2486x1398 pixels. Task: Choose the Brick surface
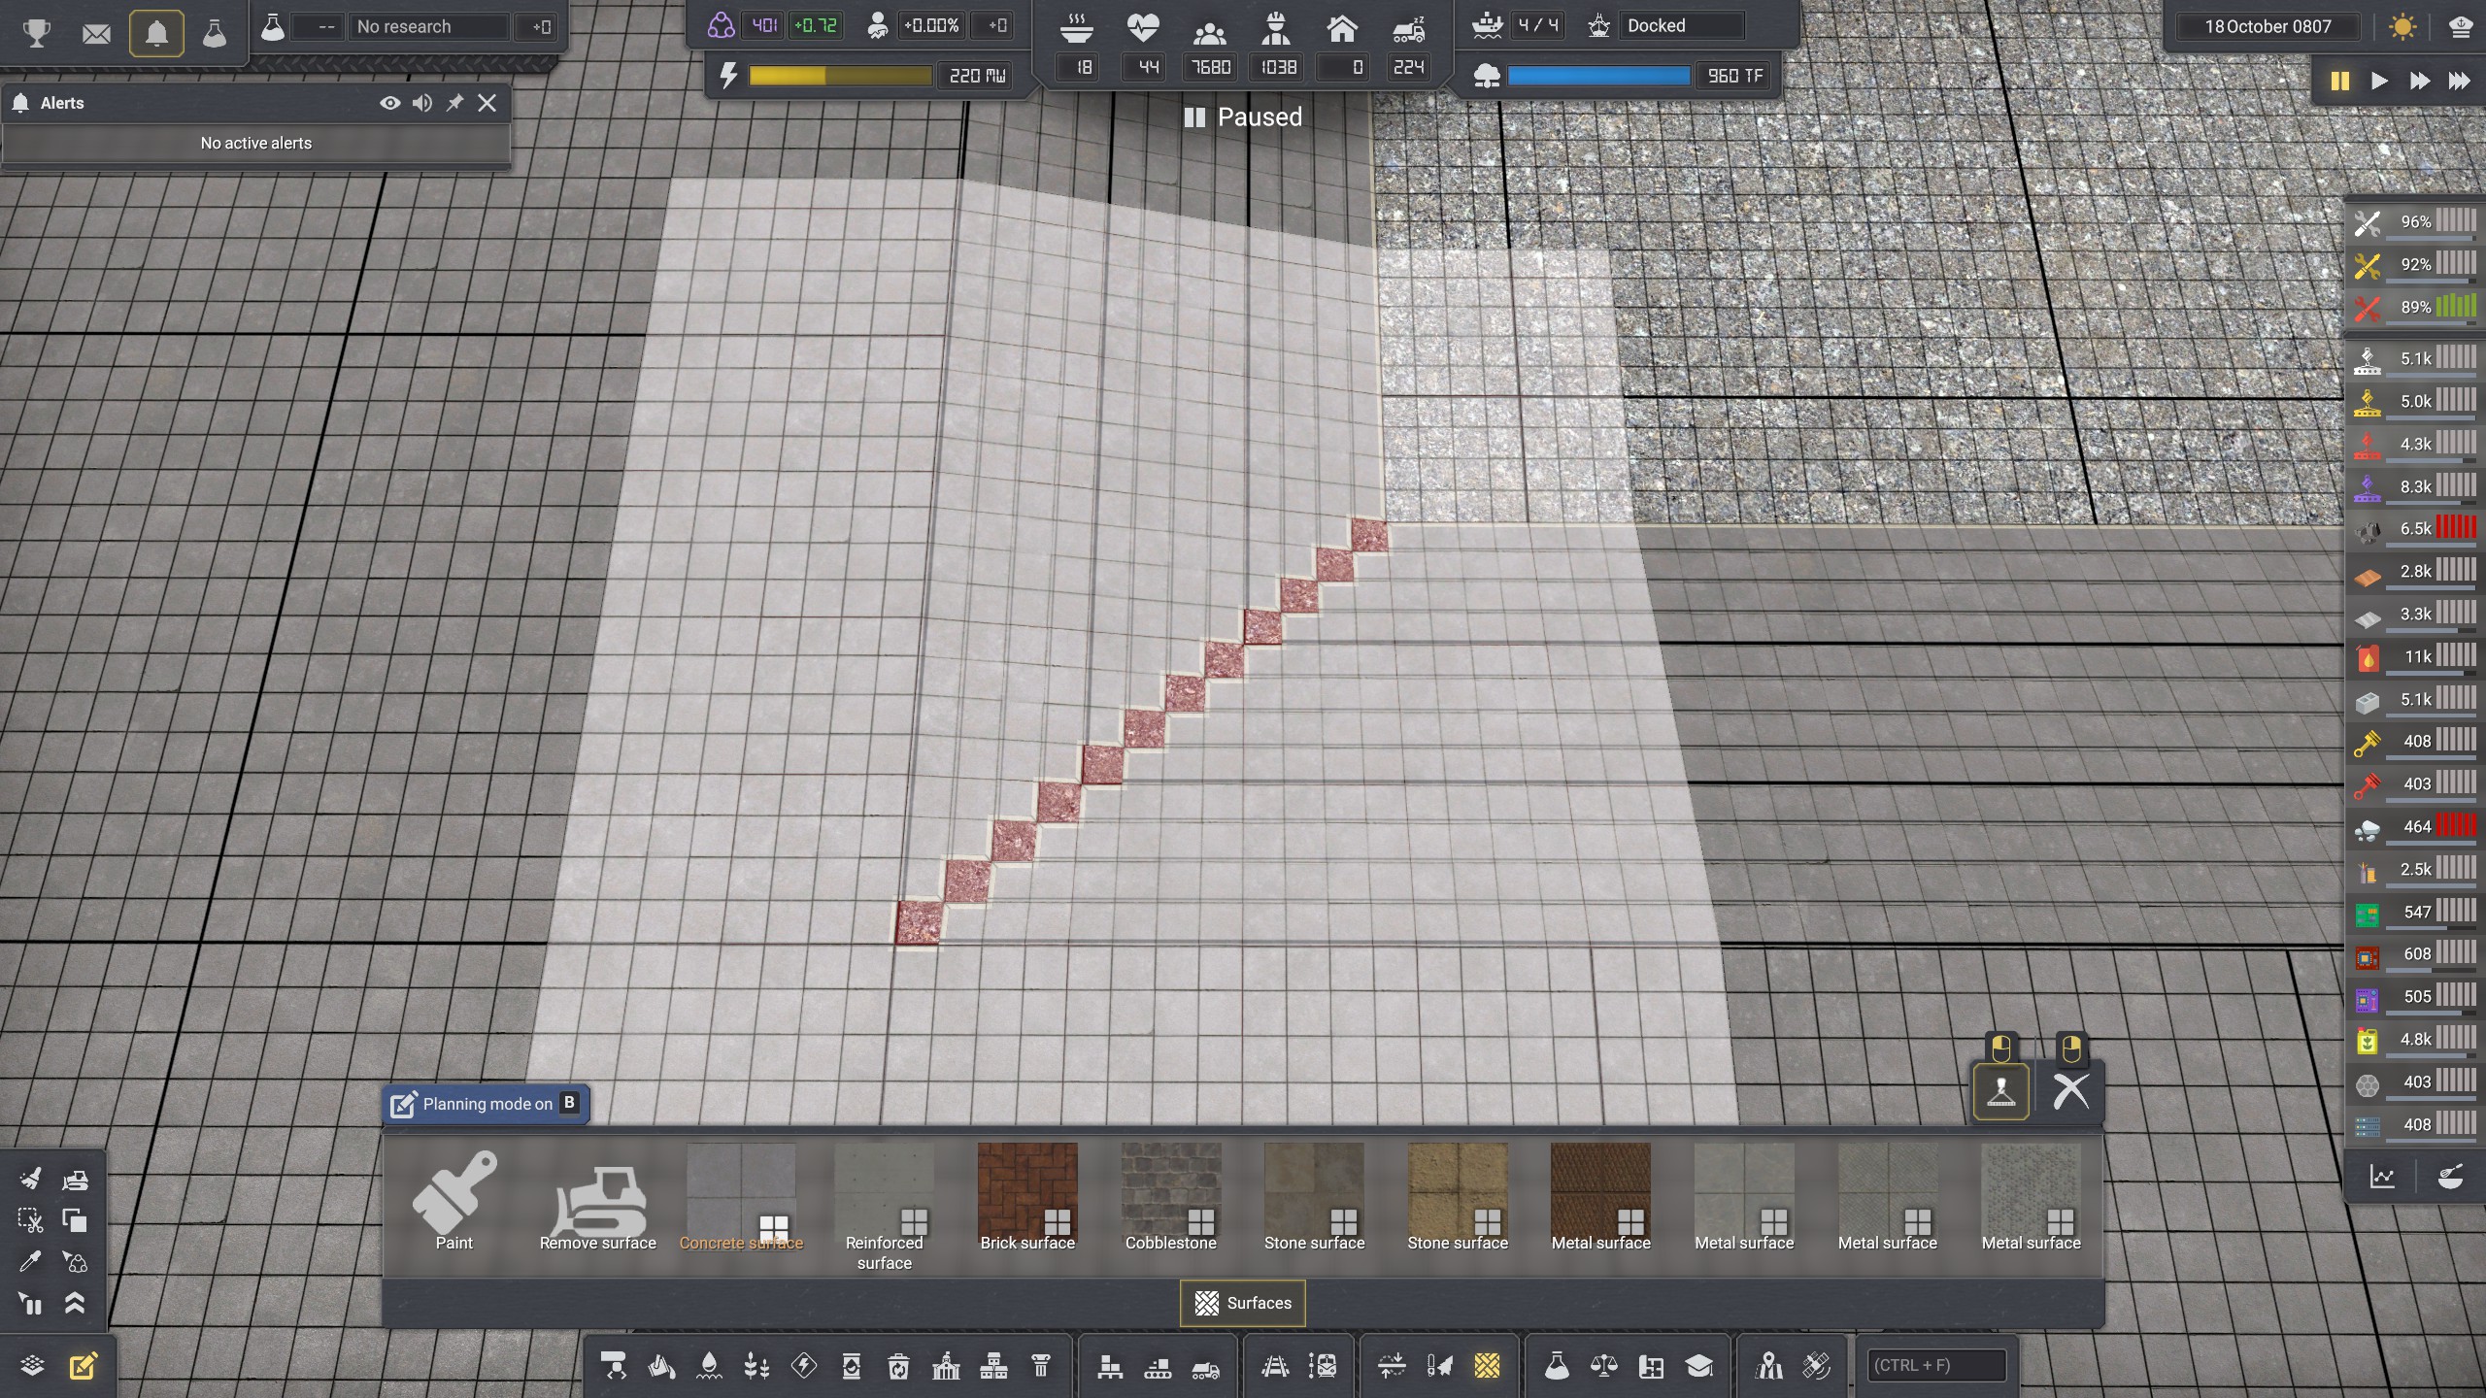click(x=1027, y=1200)
